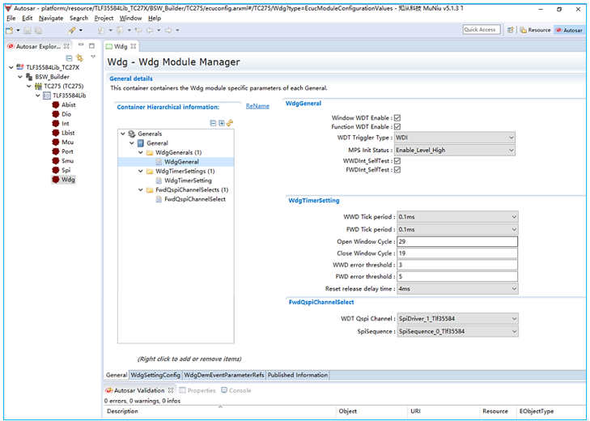
Task: Click the Quick Access search box
Action: coord(482,30)
